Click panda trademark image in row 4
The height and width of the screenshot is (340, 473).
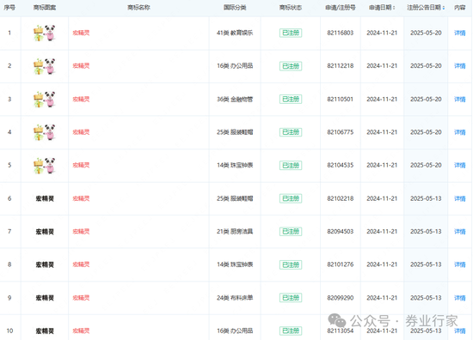coord(45,132)
